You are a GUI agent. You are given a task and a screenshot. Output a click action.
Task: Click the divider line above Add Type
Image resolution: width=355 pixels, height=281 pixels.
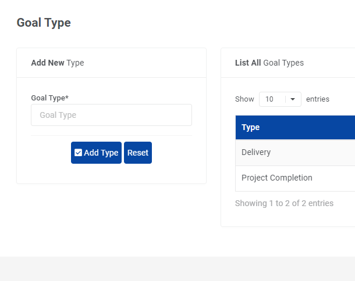click(x=111, y=135)
